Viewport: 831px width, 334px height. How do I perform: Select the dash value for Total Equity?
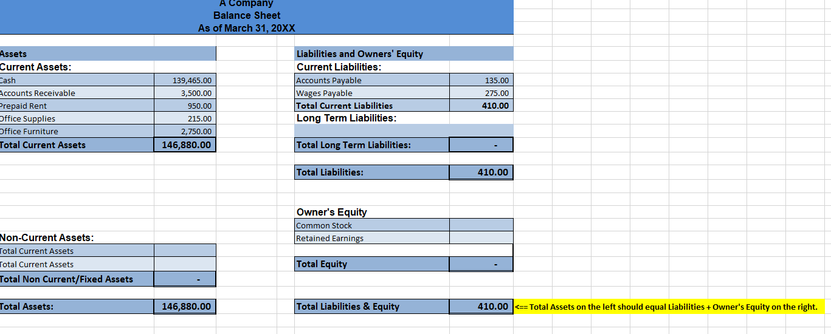click(481, 264)
